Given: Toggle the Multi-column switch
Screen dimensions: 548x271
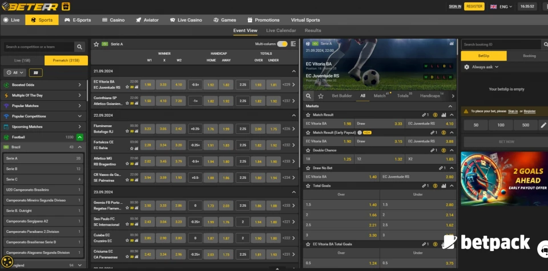Looking at the screenshot, I should tap(282, 44).
